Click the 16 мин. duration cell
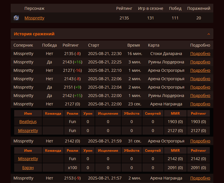The image size is (224, 183). [135, 54]
